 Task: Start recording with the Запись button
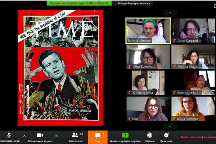(150, 137)
